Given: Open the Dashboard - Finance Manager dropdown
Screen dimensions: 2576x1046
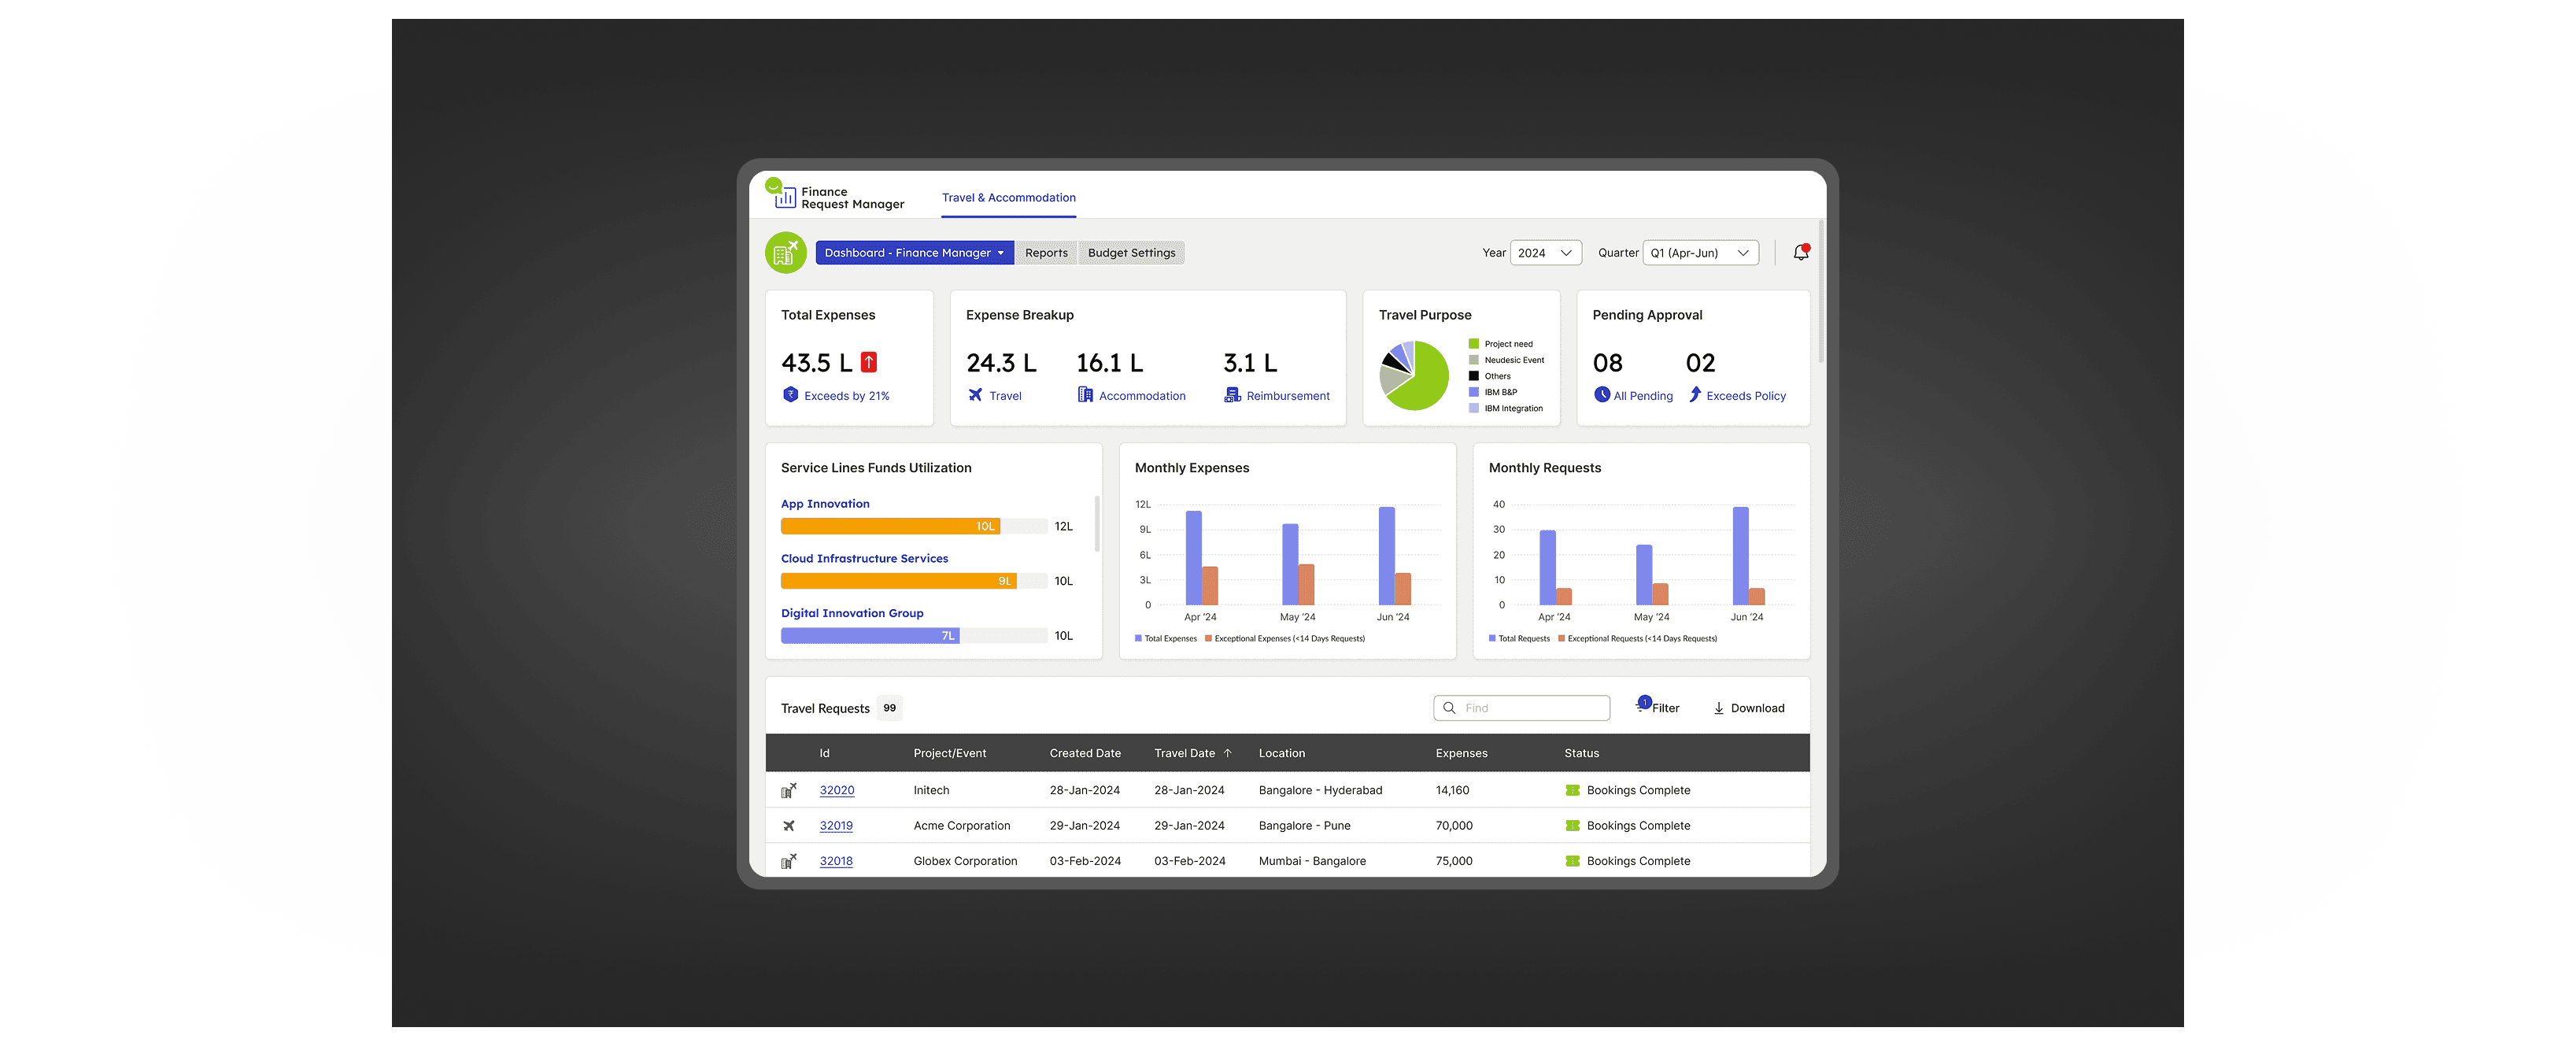Looking at the screenshot, I should [x=914, y=253].
